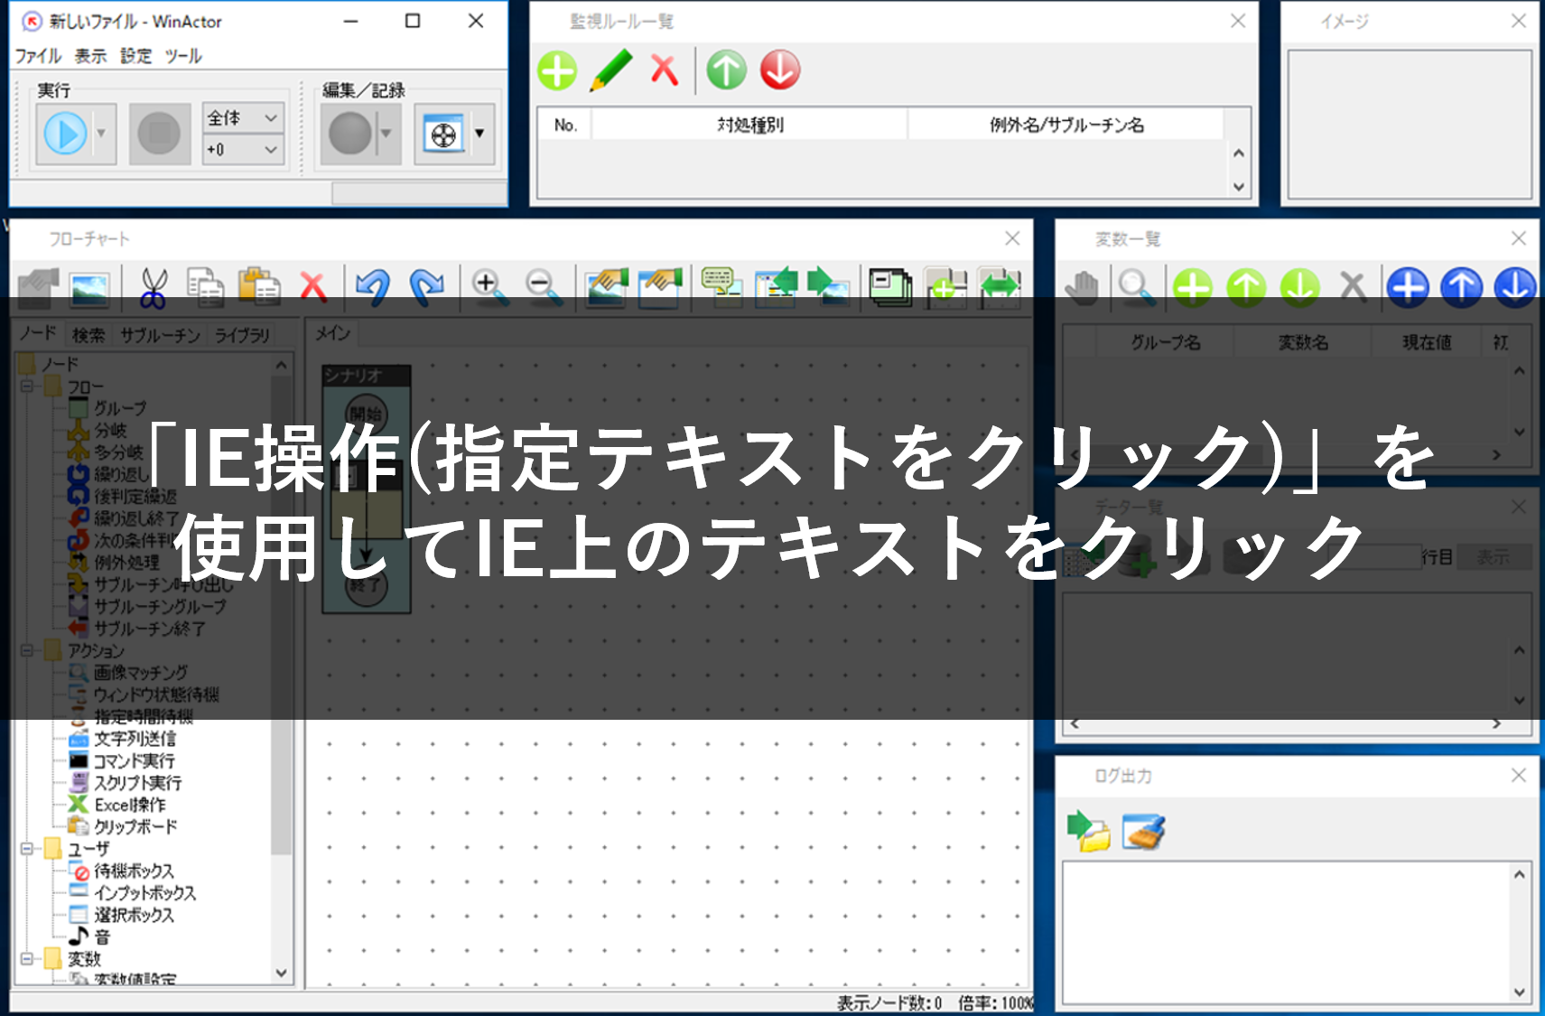This screenshot has height=1016, width=1545.
Task: Click the redo arrow icon
Action: (x=426, y=286)
